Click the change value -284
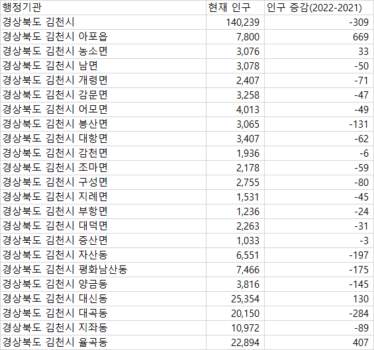 point(359,314)
